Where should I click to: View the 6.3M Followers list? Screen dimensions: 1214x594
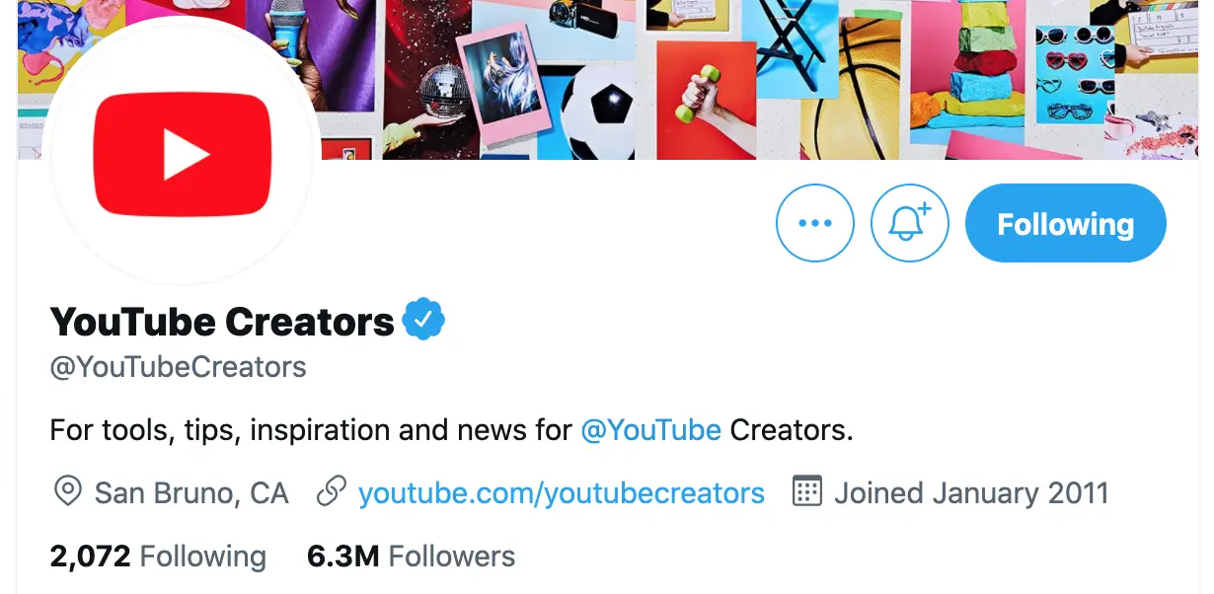411,557
